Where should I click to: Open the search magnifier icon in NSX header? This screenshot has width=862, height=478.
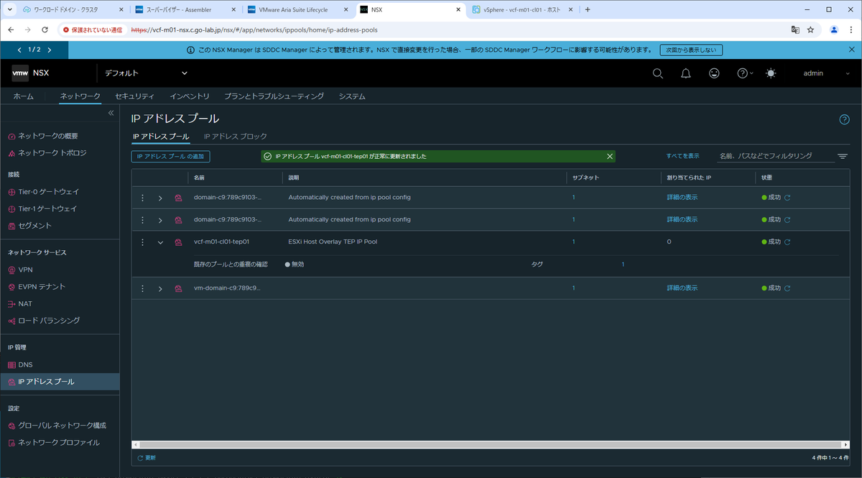click(x=657, y=73)
